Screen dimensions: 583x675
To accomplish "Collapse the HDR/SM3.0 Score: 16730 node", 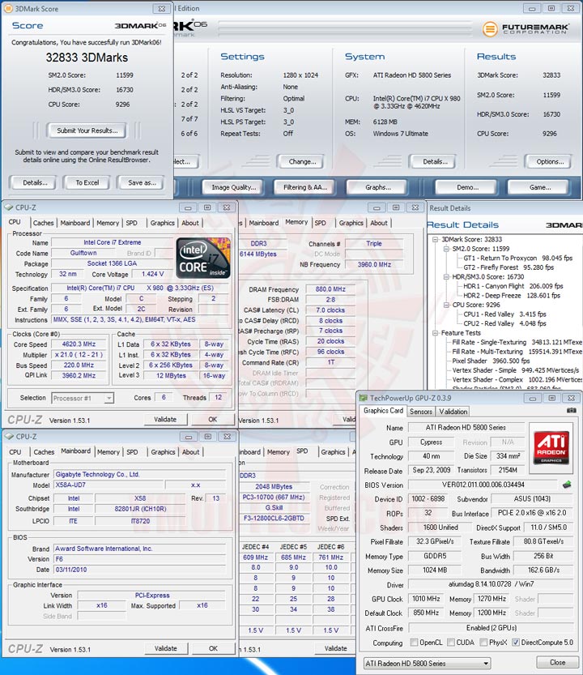I will click(446, 277).
